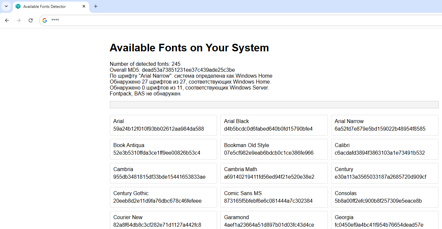This screenshot has width=442, height=229.
Task: Select the Arial font card
Action: [x=163, y=125]
